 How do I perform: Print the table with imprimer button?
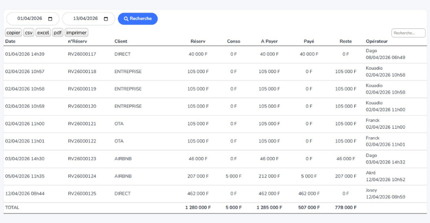(x=76, y=33)
